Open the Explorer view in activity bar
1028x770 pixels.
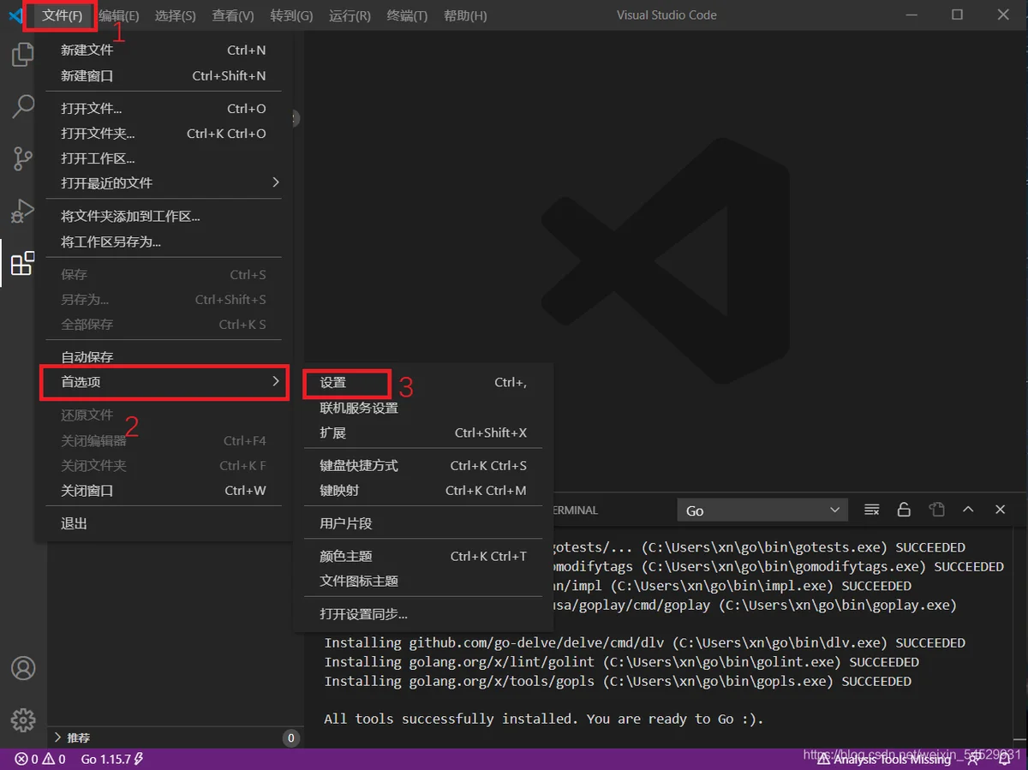click(22, 55)
